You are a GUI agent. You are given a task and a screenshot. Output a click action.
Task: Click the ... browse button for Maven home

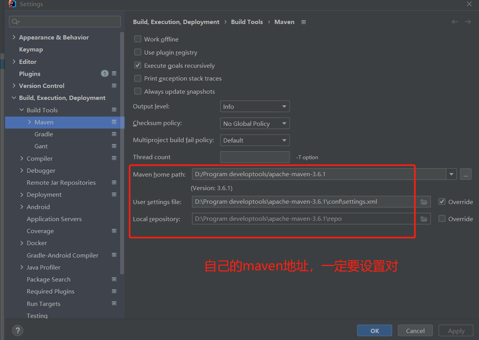click(x=466, y=174)
